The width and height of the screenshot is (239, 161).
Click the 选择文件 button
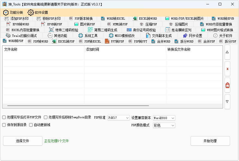tap(23, 141)
